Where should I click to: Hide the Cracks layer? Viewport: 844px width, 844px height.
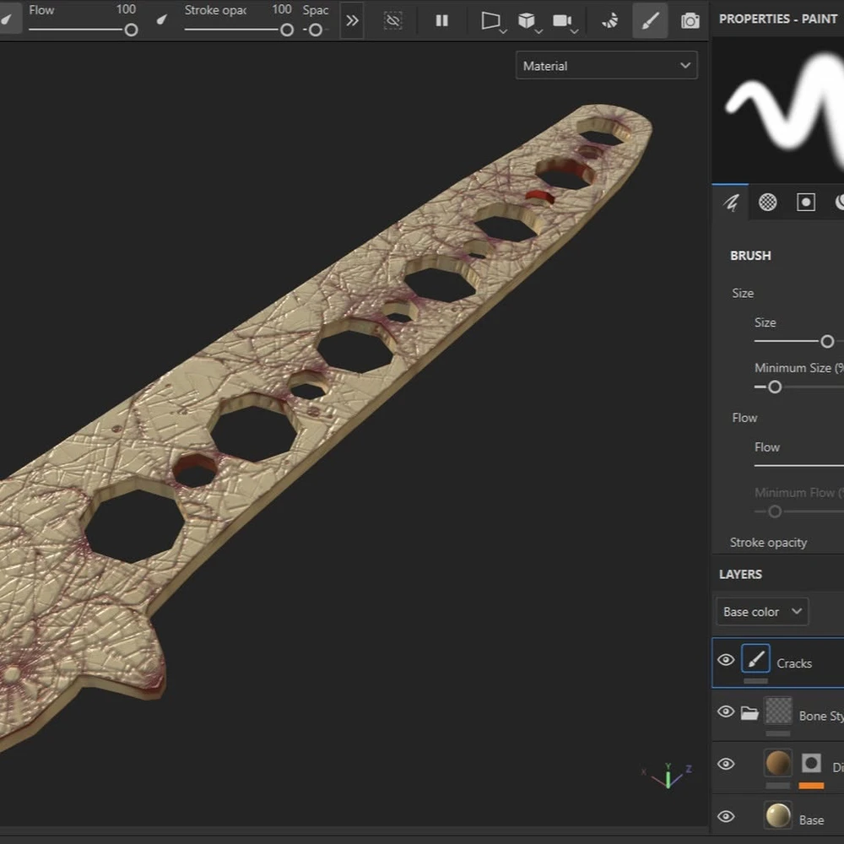click(726, 660)
